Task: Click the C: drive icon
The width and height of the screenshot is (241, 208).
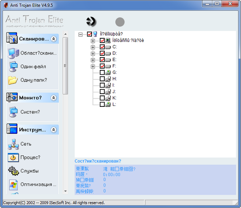Action: (108, 47)
